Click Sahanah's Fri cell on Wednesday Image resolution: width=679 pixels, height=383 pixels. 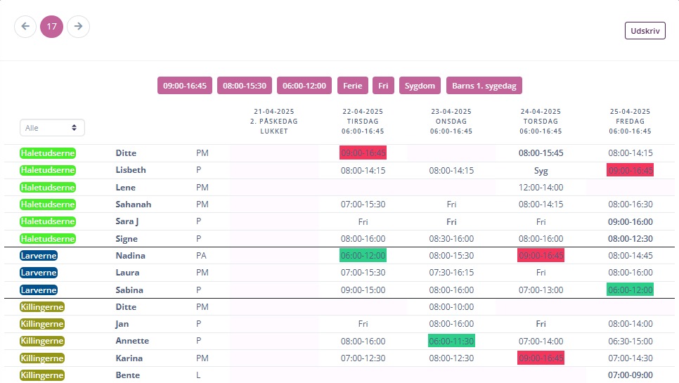pyautogui.click(x=451, y=205)
